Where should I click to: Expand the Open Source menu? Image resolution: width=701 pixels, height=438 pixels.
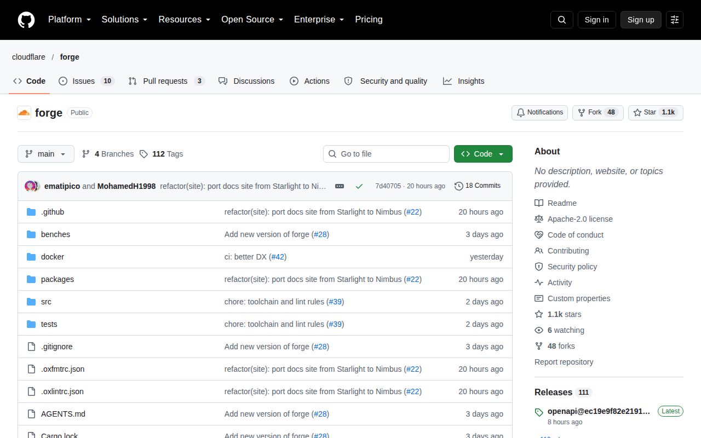252,19
